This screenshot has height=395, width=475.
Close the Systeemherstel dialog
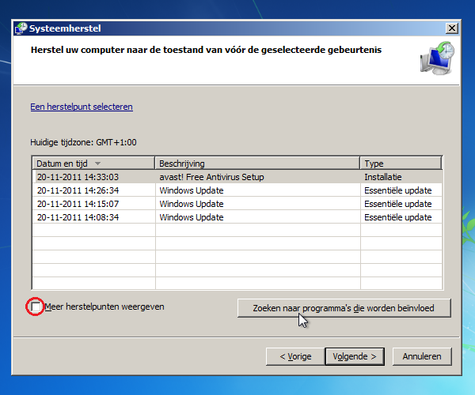(x=452, y=28)
